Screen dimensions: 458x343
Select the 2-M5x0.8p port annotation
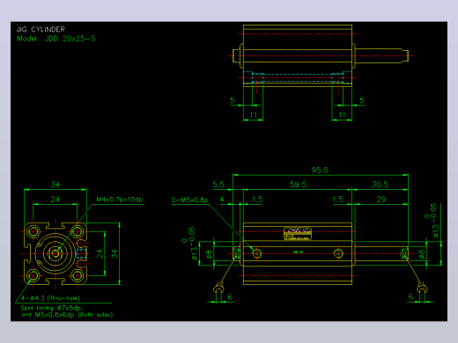pyautogui.click(x=189, y=200)
